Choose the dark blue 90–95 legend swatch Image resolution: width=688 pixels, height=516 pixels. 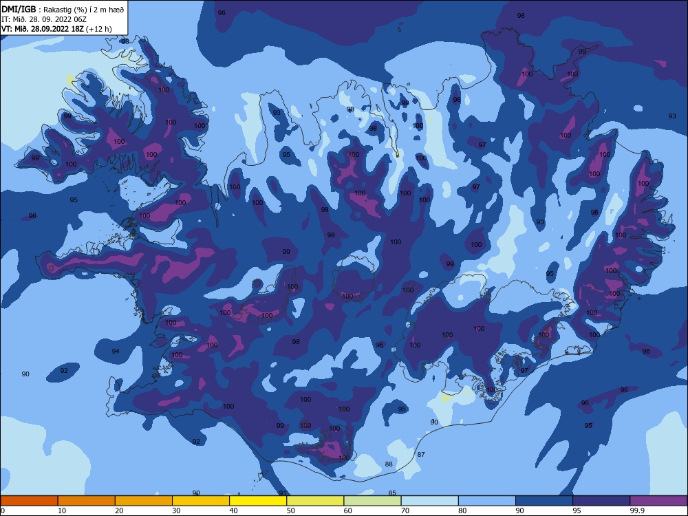pos(544,501)
